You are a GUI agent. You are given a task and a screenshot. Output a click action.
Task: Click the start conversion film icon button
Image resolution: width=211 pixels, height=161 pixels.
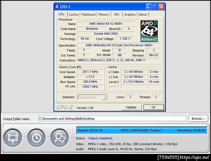[13, 138]
